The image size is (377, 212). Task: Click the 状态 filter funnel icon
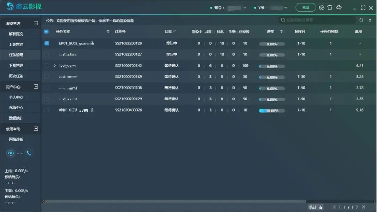(x=174, y=32)
